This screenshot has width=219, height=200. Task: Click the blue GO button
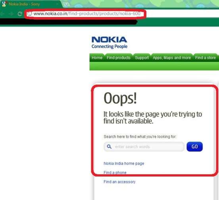coord(194,147)
